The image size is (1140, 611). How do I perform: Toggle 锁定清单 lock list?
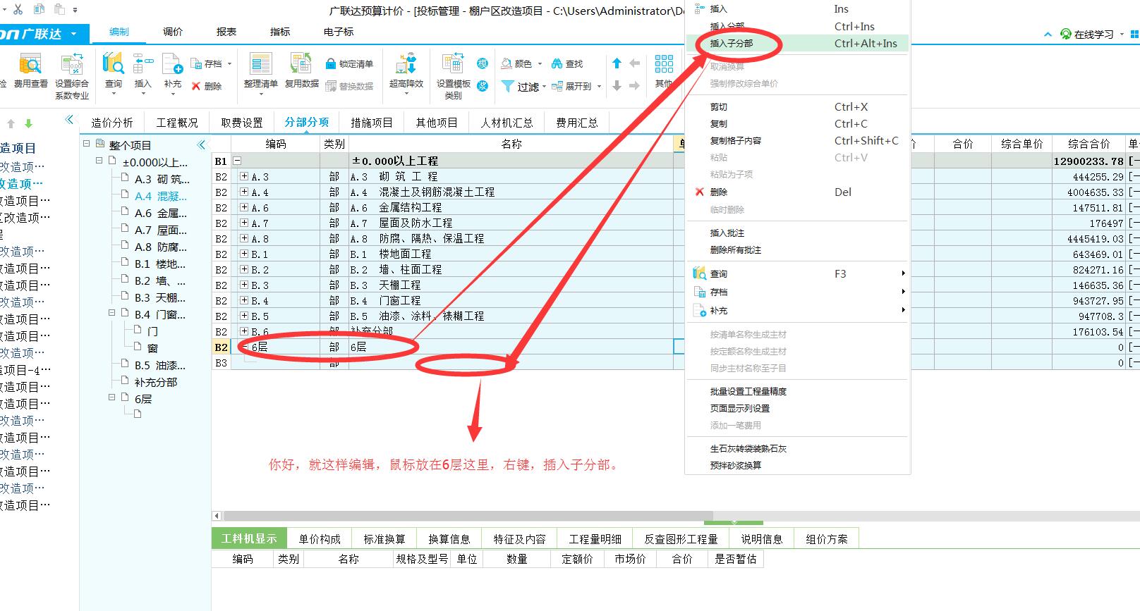coord(349,64)
